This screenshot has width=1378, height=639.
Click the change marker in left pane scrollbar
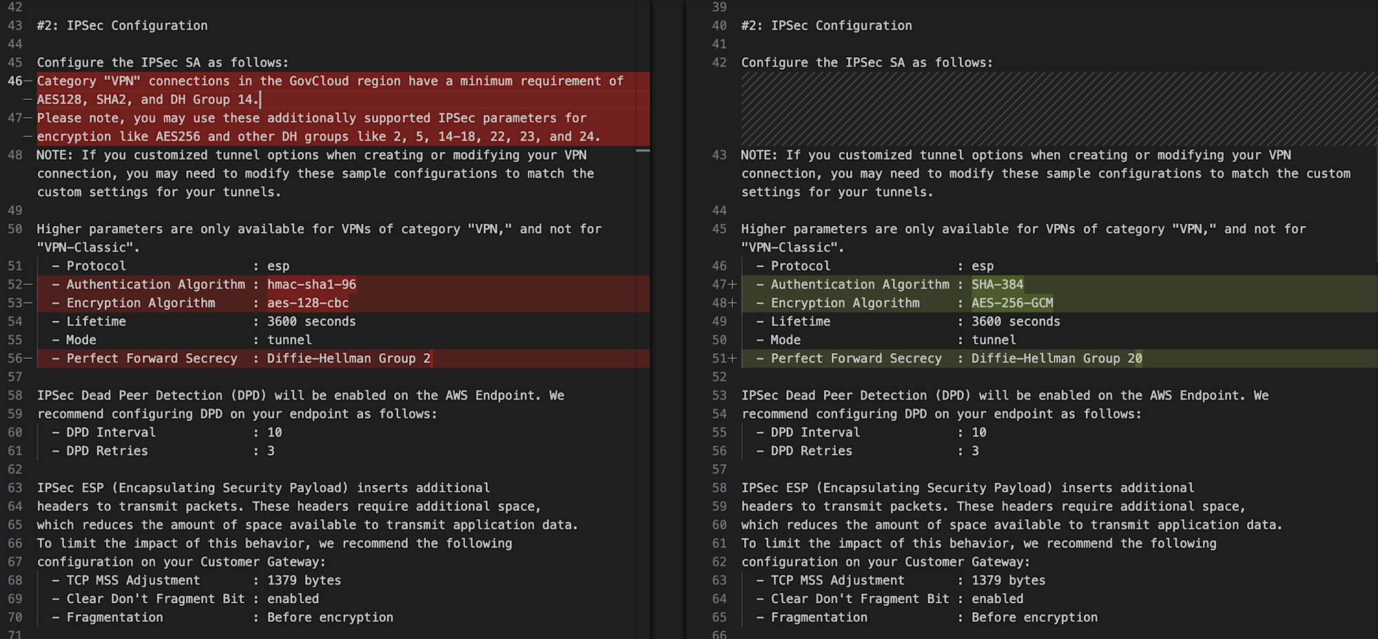tap(642, 150)
